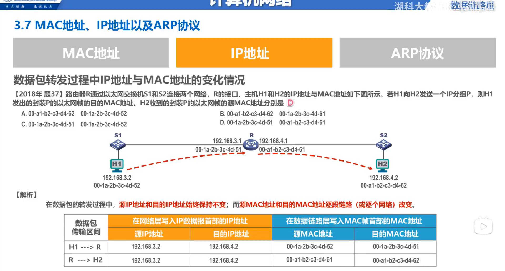
Task: Play the video using the play overlay button
Action: click(x=483, y=226)
